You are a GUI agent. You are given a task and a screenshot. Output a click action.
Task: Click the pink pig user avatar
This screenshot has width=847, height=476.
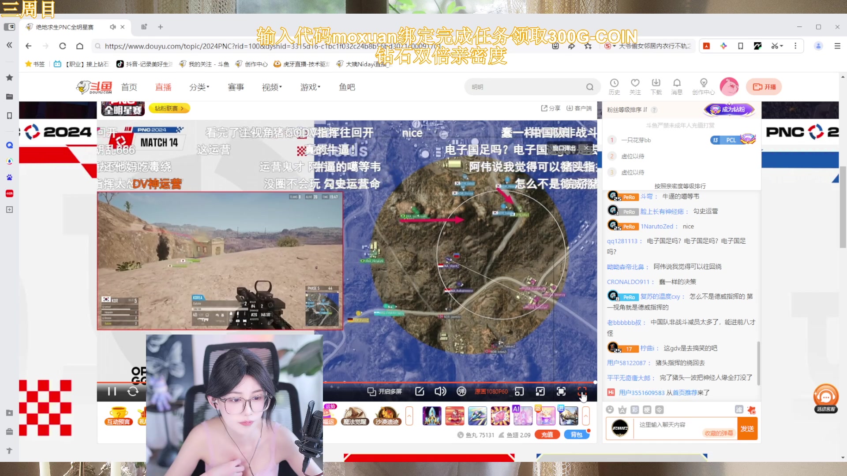tap(729, 86)
